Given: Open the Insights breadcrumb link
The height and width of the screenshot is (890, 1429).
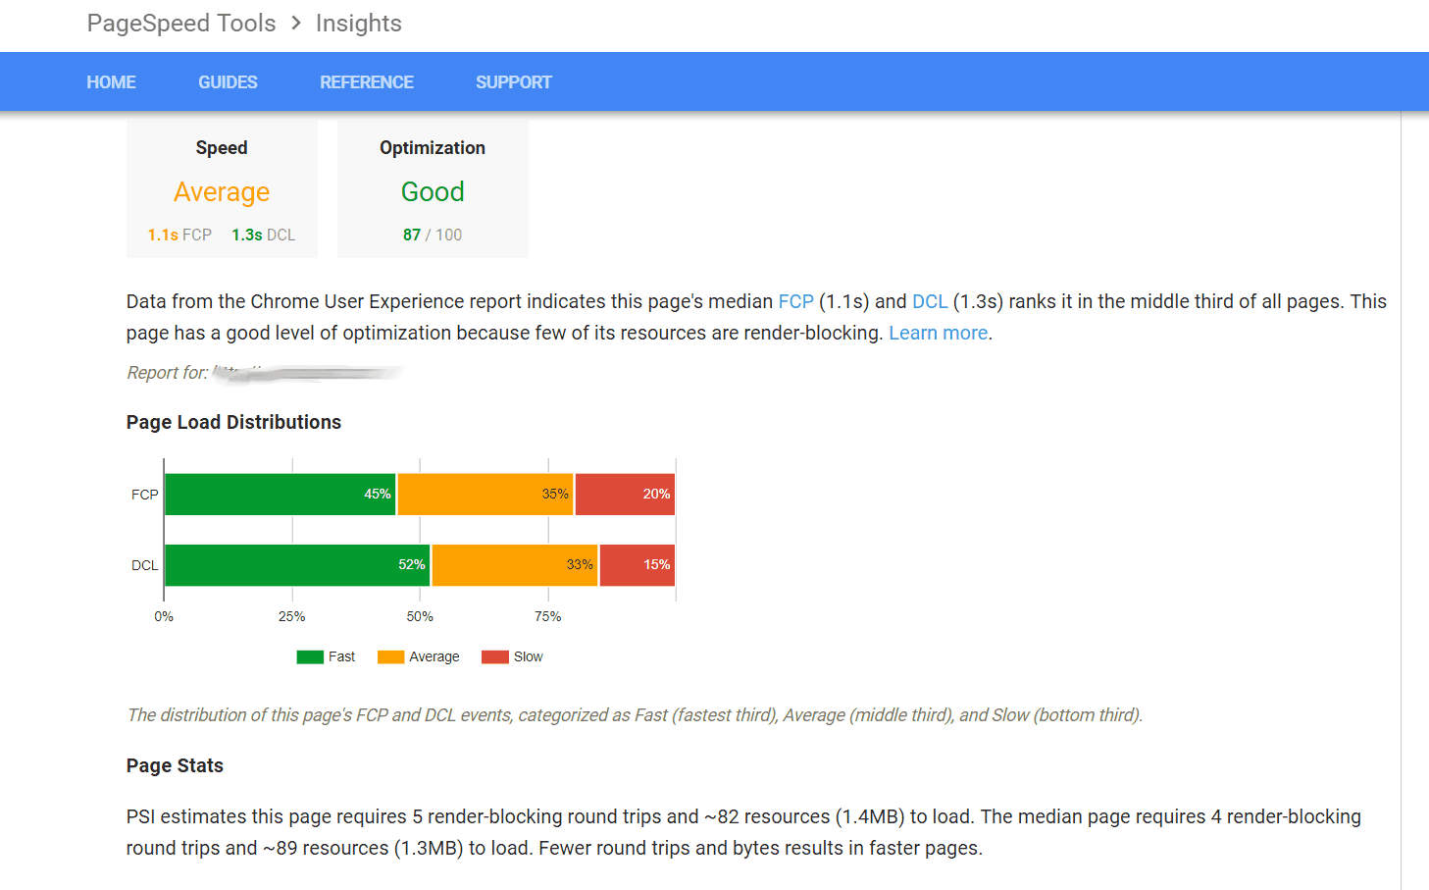Looking at the screenshot, I should click(x=359, y=23).
